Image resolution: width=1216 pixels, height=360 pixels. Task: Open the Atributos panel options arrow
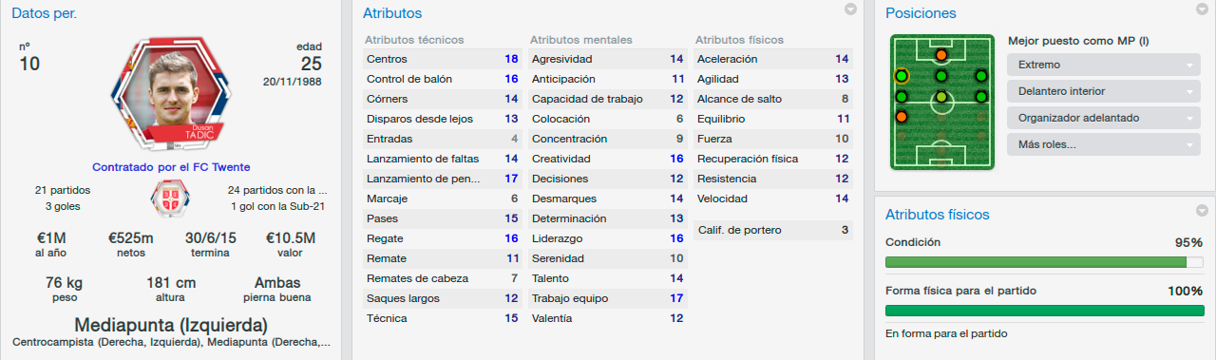click(850, 9)
